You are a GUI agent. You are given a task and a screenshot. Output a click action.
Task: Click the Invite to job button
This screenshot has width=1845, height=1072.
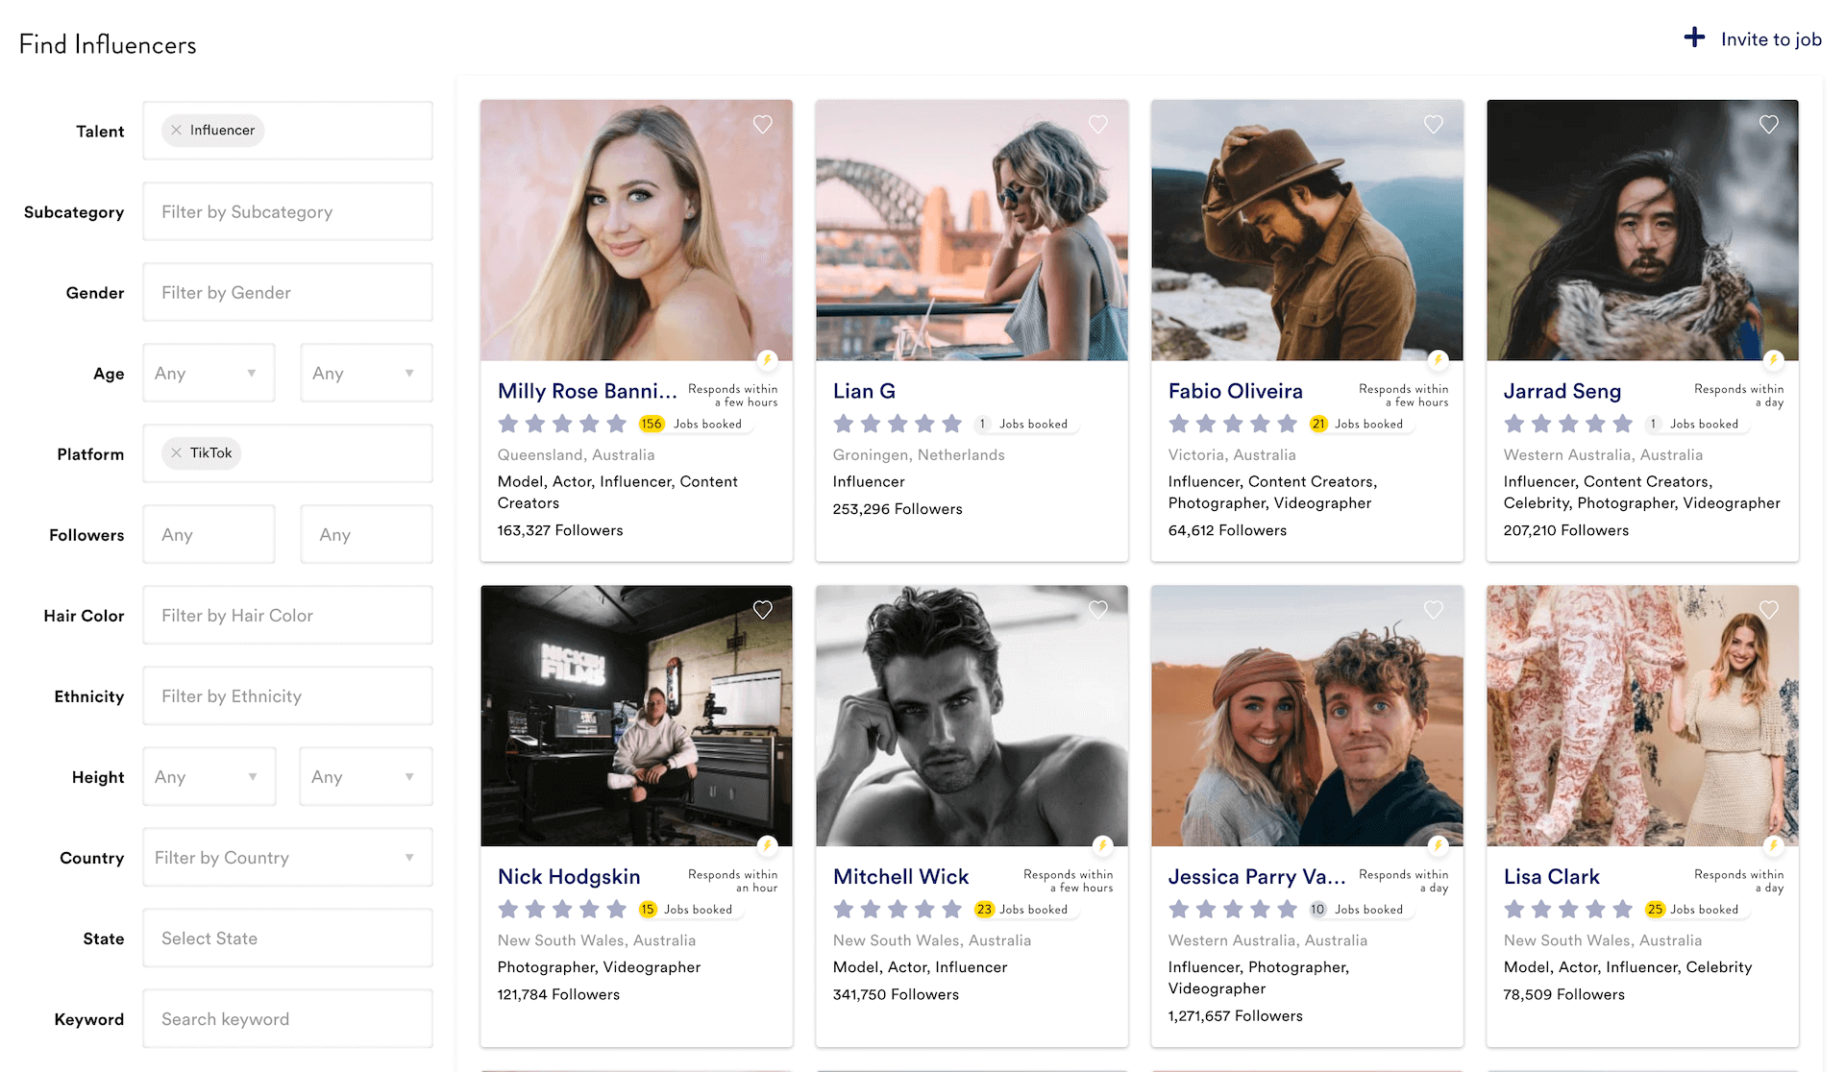click(1770, 39)
